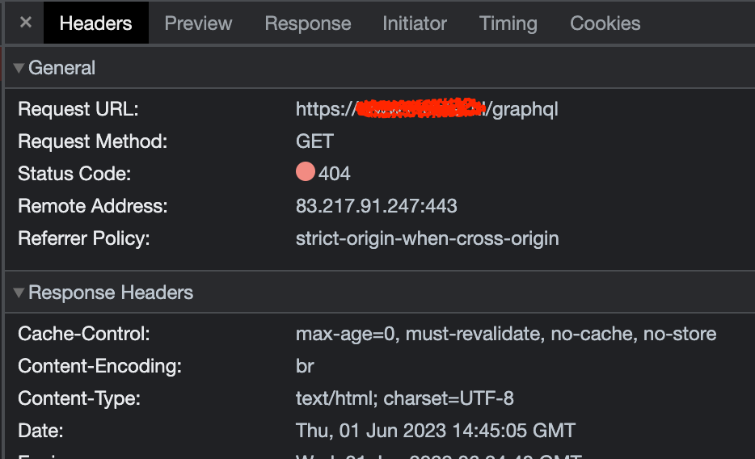The height and width of the screenshot is (459, 755).
Task: Click the Status Code label
Action: pyautogui.click(x=74, y=174)
